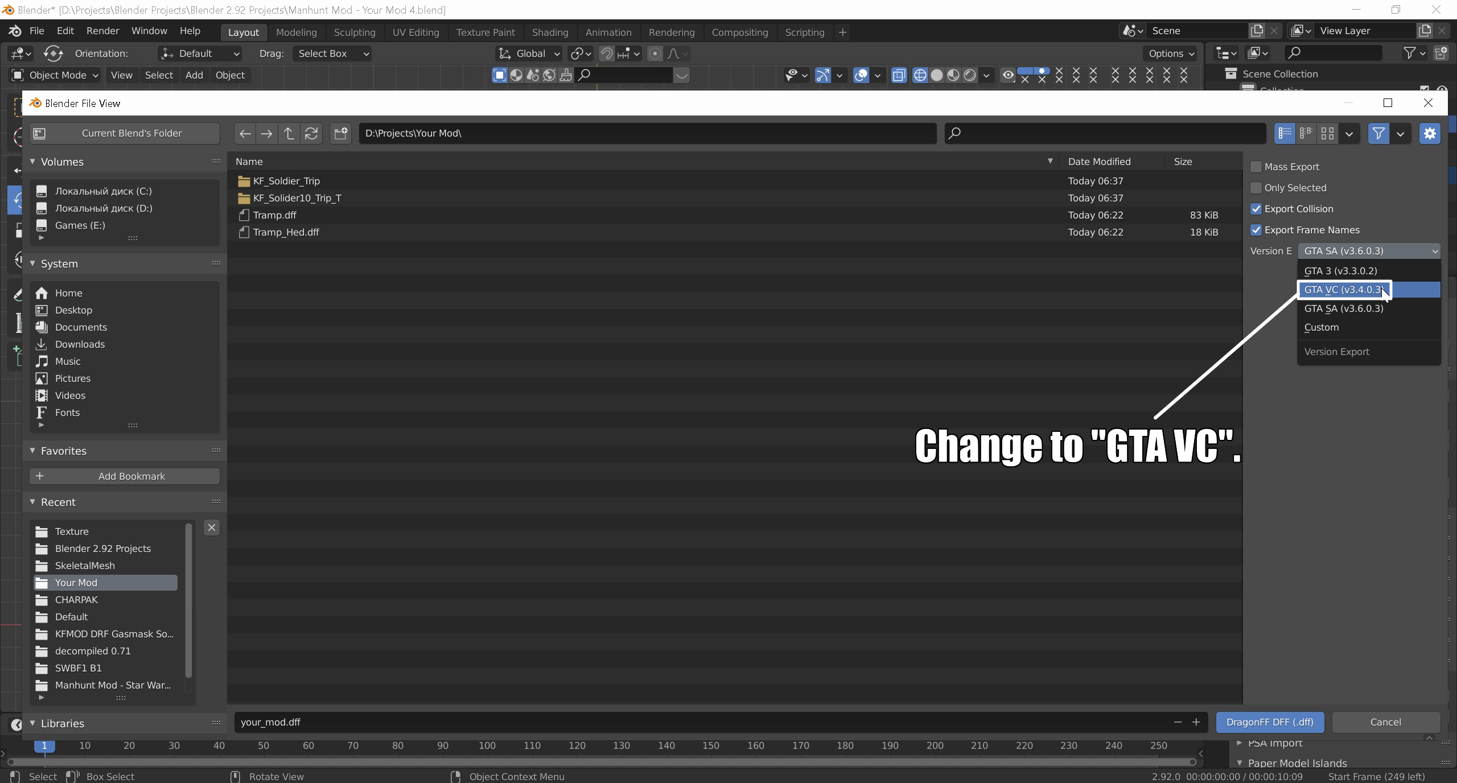Switch to vertical list display mode
This screenshot has height=783, width=1457.
[x=1285, y=133]
